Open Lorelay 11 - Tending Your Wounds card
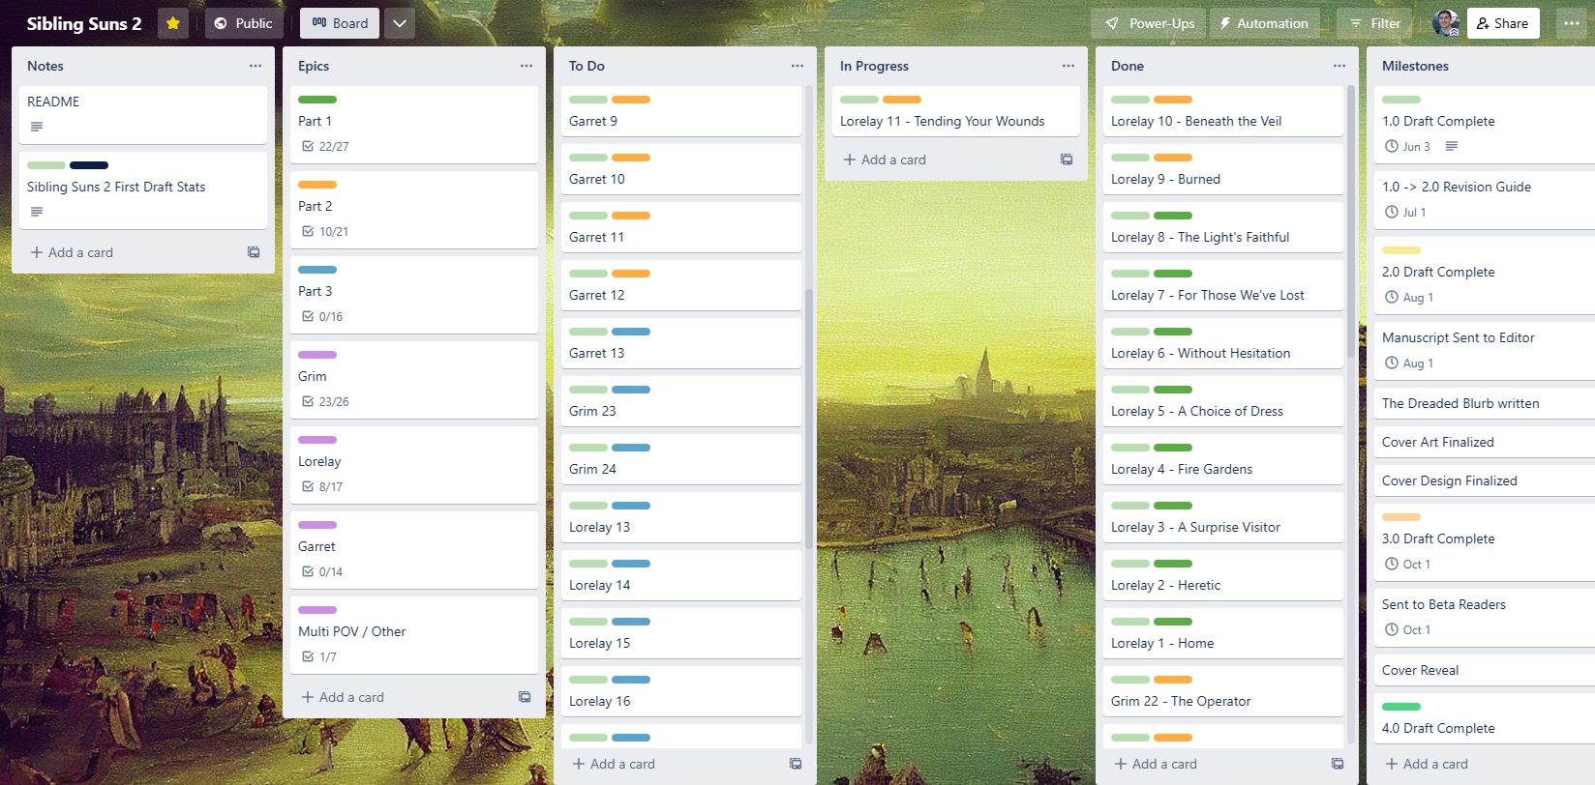 click(956, 111)
